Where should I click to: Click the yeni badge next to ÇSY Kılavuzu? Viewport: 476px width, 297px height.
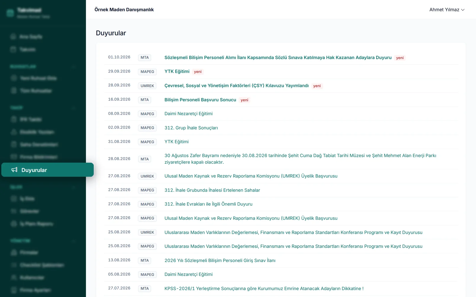[x=317, y=86]
